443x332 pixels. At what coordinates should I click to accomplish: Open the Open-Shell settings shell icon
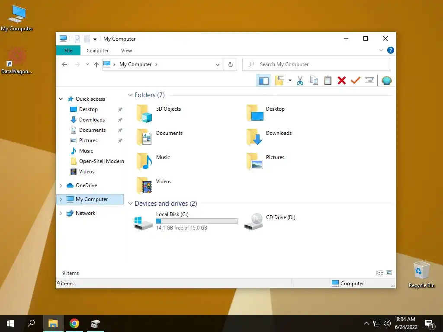[x=386, y=81]
